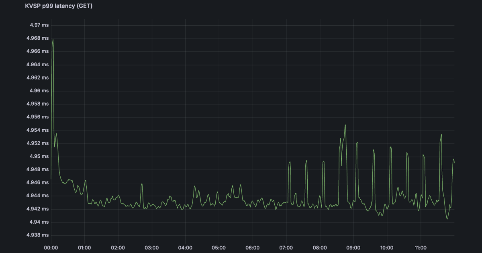Image resolution: width=482 pixels, height=253 pixels.
Task: Click the 4.938 ms y-axis label
Action: click(38, 235)
